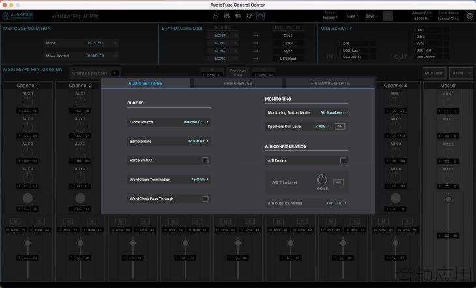Click Channel 1 AUX 2 knob
The image size is (476, 288).
pyautogui.click(x=27, y=127)
